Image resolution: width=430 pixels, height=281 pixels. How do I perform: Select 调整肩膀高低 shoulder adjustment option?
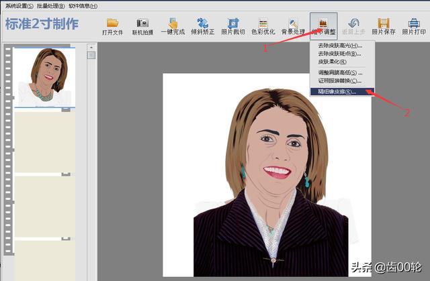340,72
